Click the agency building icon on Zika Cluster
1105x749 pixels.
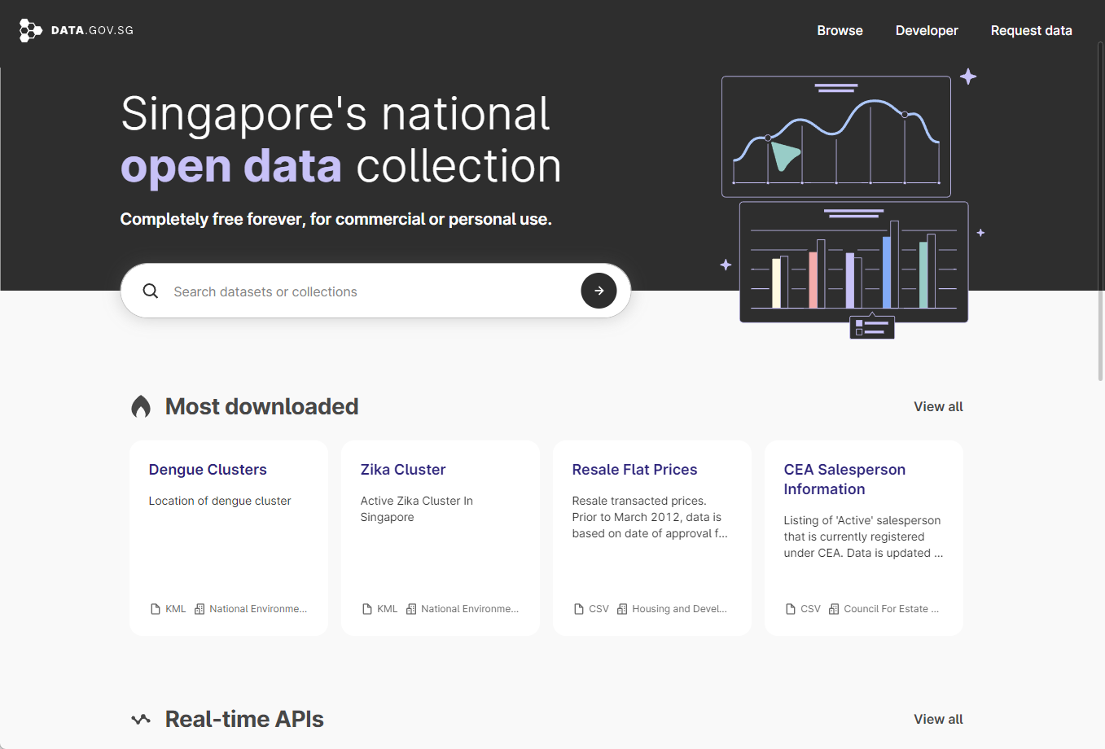click(411, 609)
